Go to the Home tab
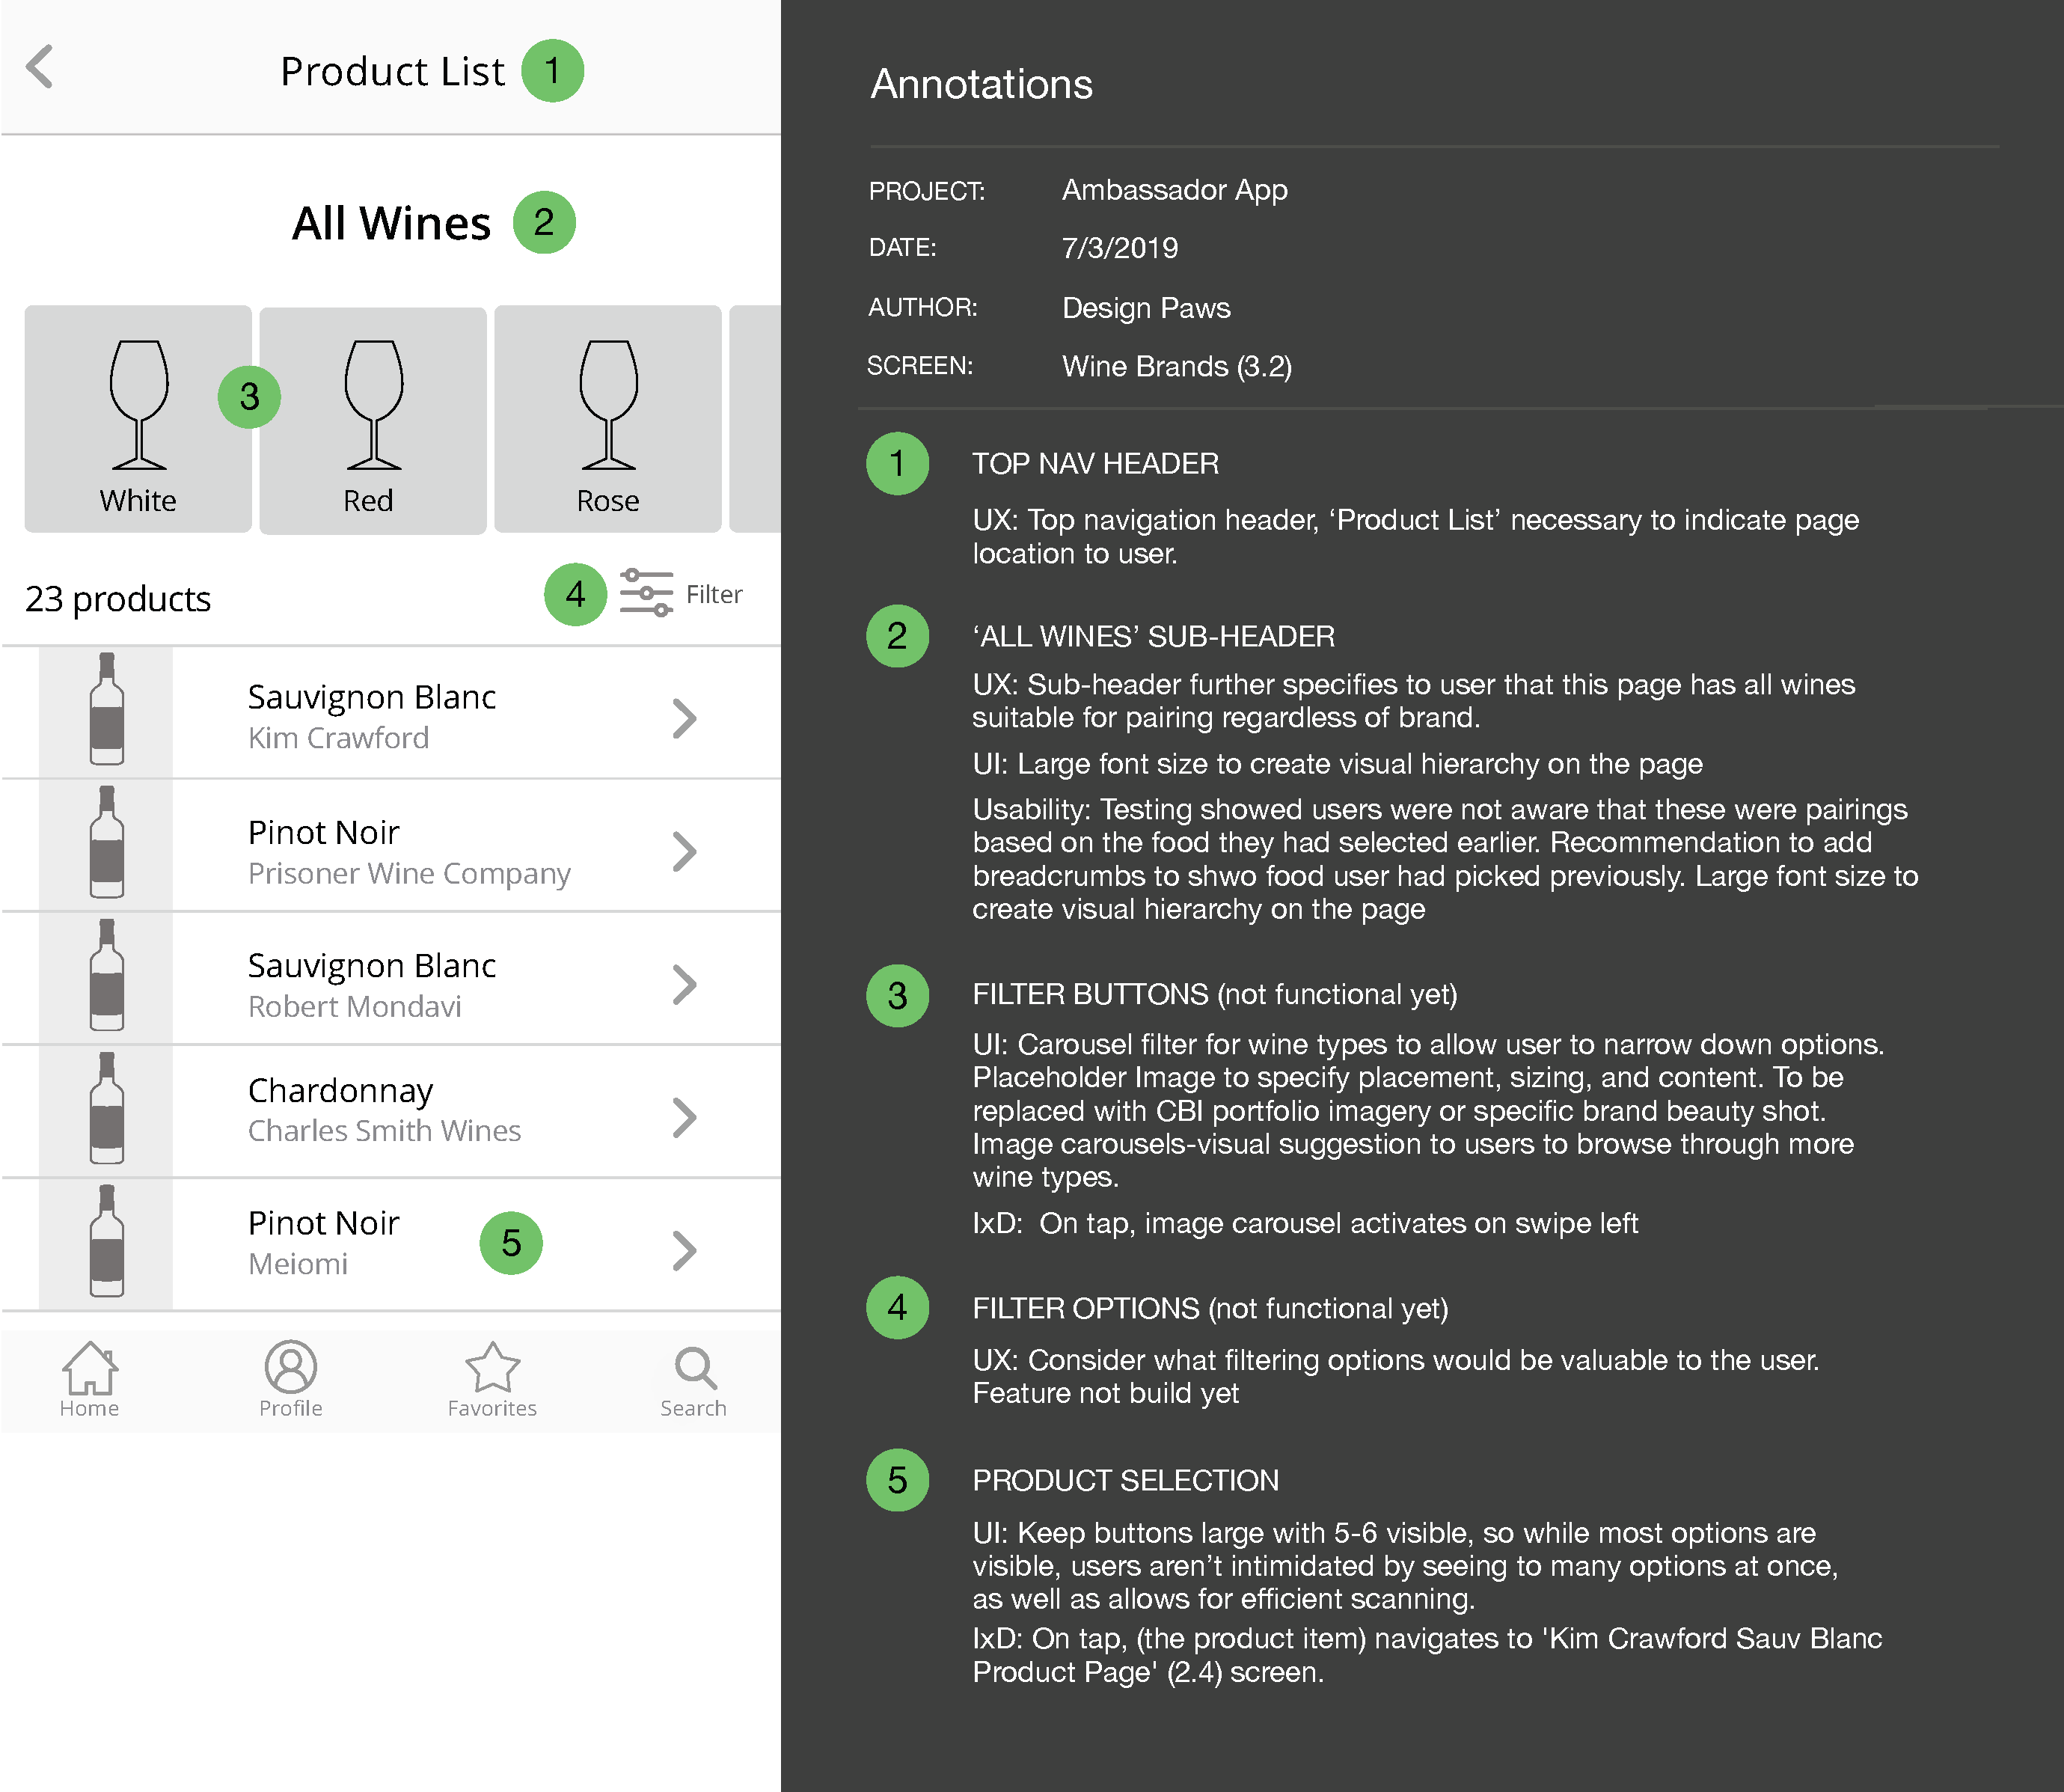 [90, 1380]
